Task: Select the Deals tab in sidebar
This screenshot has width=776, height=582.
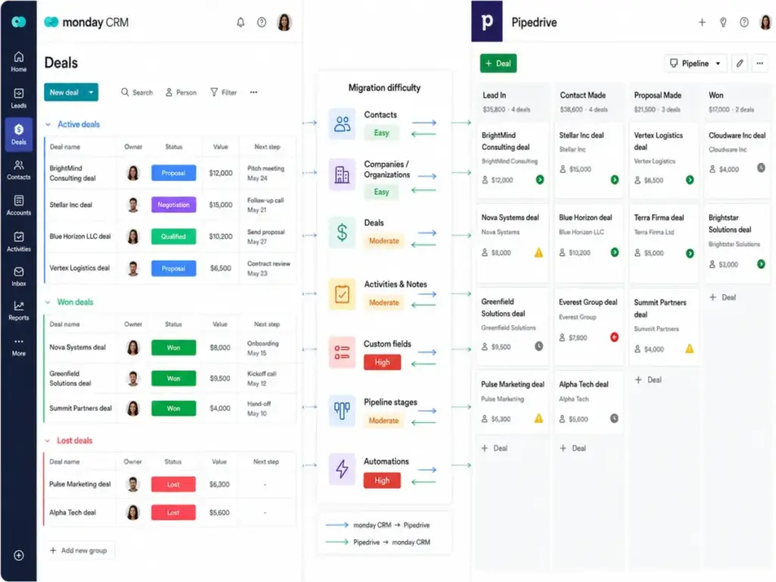Action: 18,134
